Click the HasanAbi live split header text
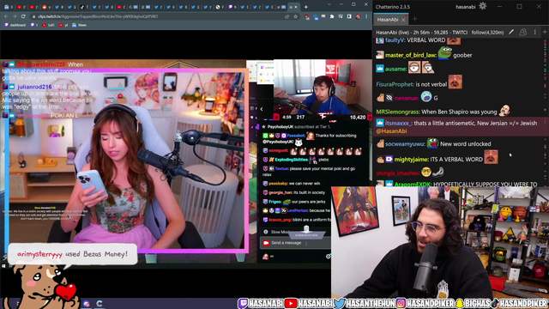This screenshot has height=309, width=549. tap(421, 33)
